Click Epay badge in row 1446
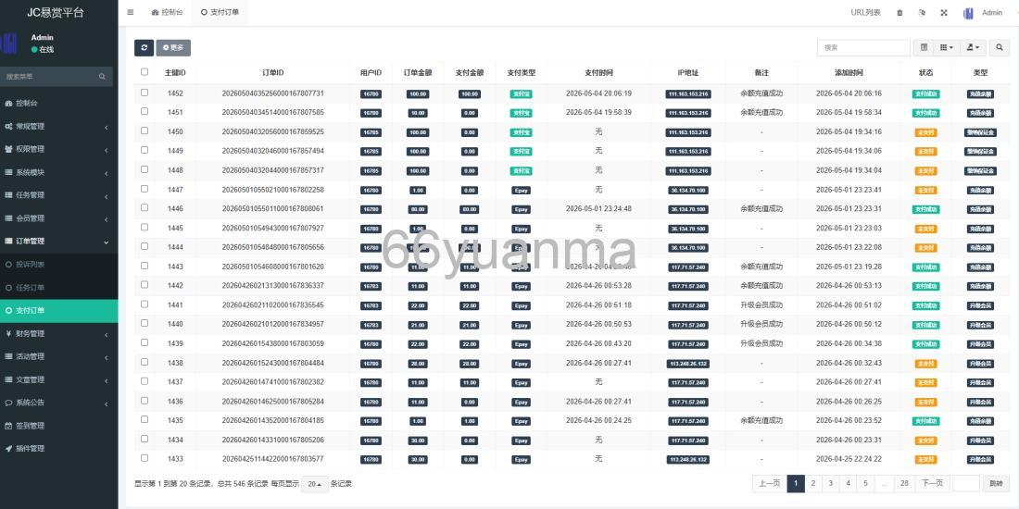This screenshot has height=509, width=1019. [521, 210]
